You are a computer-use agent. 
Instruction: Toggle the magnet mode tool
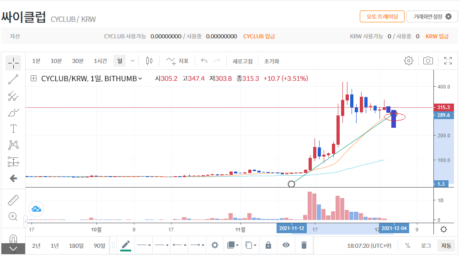13,239
